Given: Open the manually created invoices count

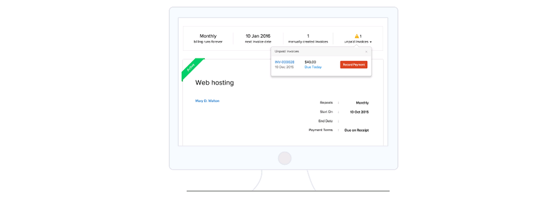Looking at the screenshot, I should point(308,38).
